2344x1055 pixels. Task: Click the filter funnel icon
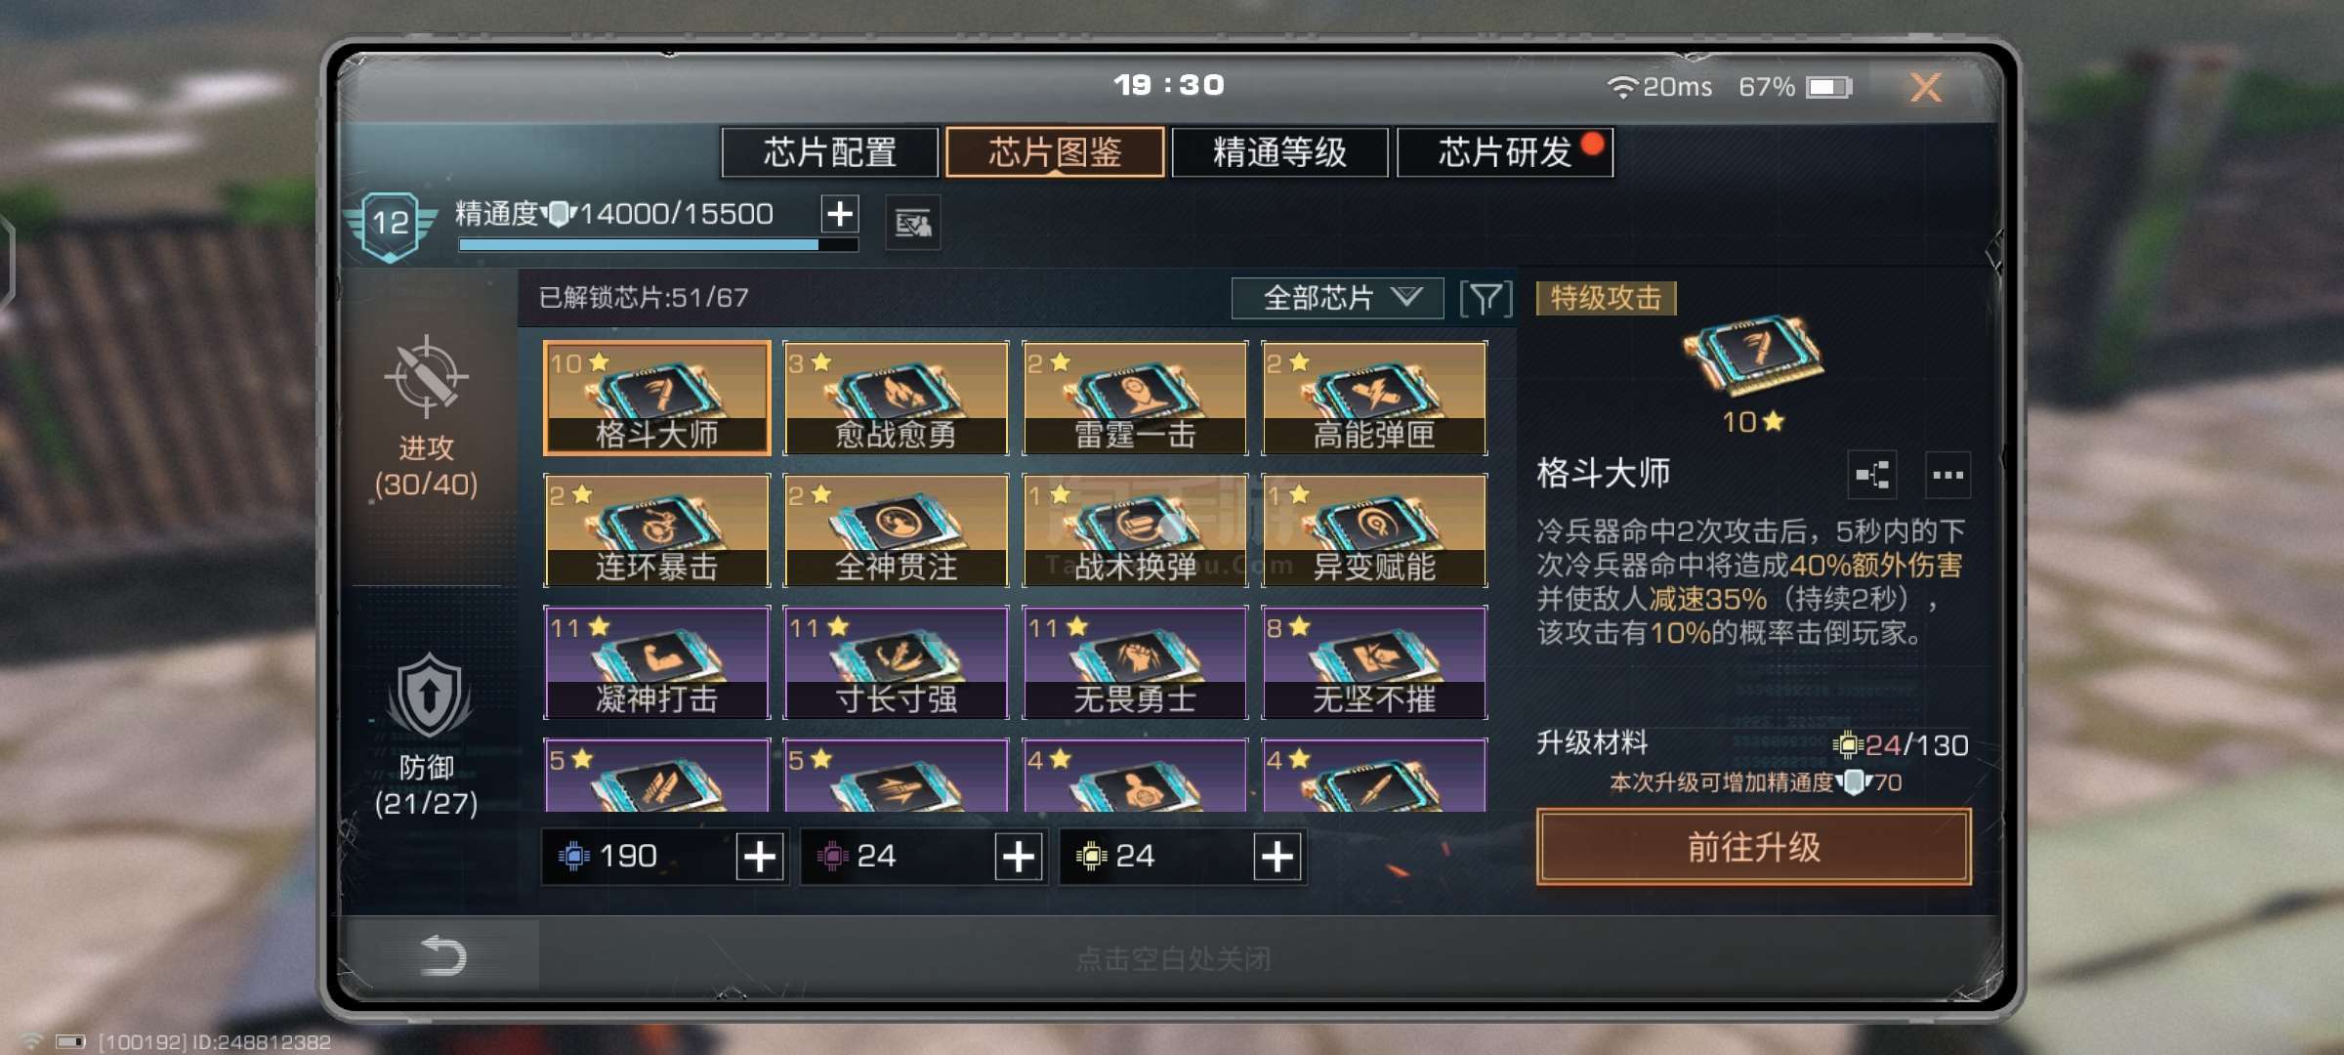1486,298
